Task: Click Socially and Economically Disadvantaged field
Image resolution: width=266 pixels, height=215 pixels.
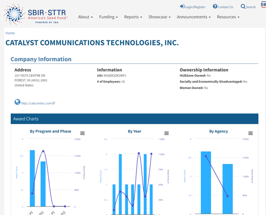Action: coord(213,81)
